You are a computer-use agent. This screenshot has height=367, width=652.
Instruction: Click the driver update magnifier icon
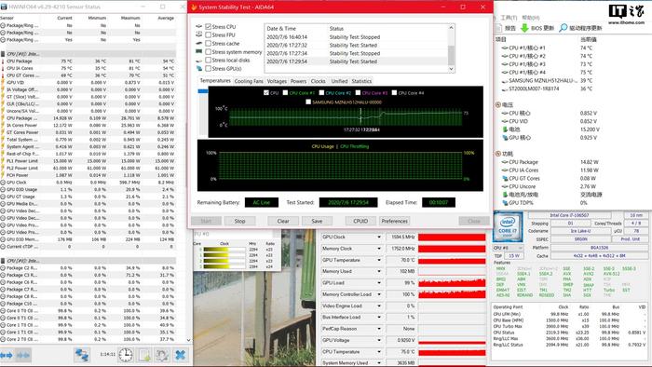563,28
